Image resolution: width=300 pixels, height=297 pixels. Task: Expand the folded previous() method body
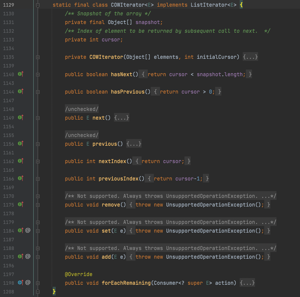click(38, 144)
